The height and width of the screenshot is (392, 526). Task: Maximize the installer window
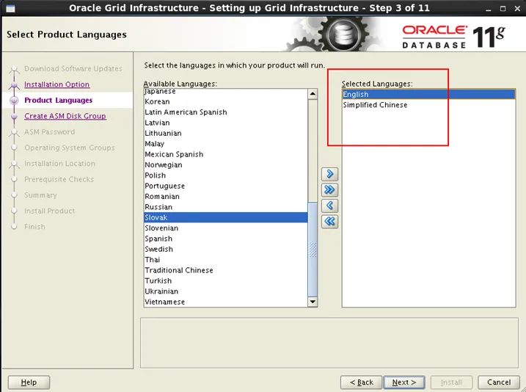(503, 9)
